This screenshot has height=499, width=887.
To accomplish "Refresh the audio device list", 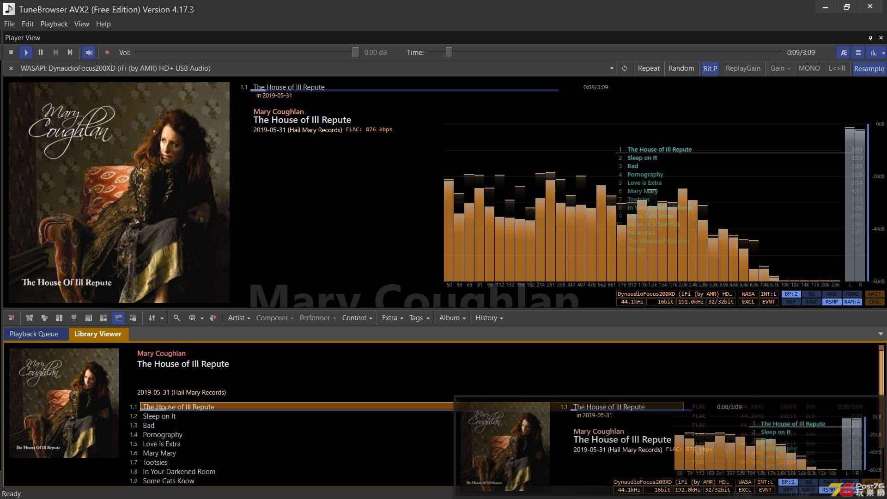I will [x=625, y=68].
